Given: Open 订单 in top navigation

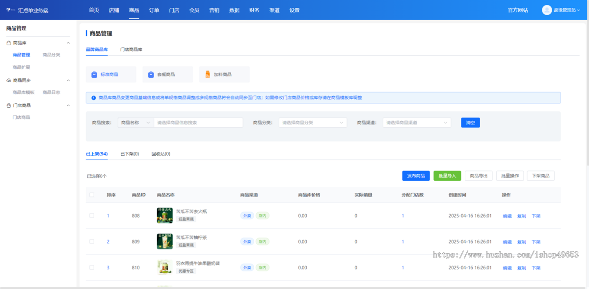Looking at the screenshot, I should [x=154, y=10].
